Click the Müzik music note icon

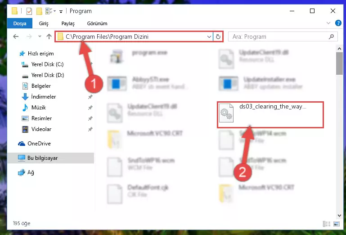[x=25, y=108]
